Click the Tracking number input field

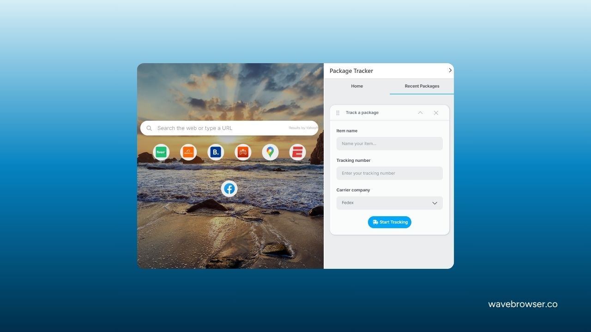click(389, 173)
